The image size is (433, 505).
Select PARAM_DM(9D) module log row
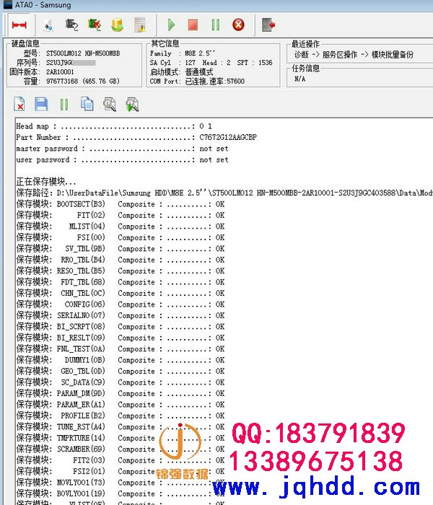[x=121, y=393]
